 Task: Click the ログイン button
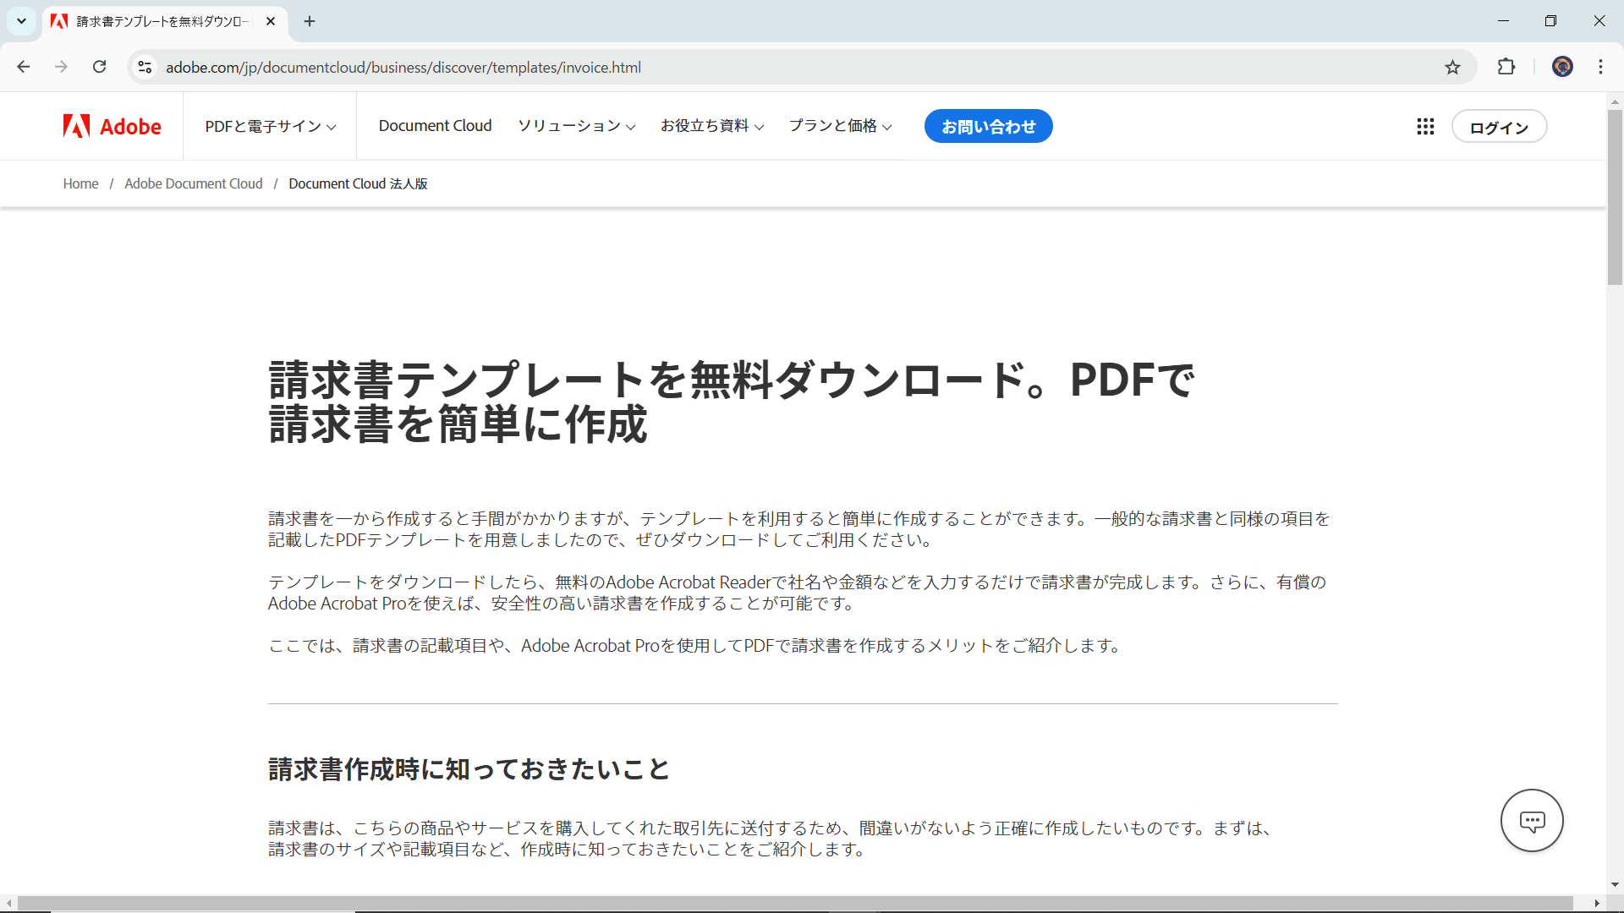1499,127
